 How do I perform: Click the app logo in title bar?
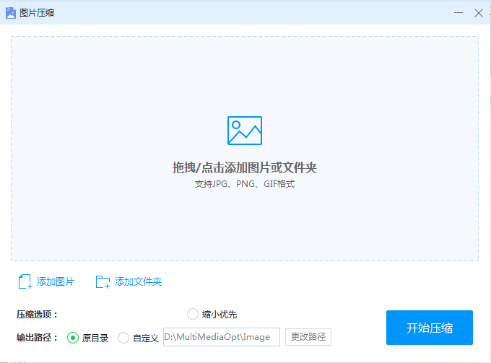(x=11, y=12)
